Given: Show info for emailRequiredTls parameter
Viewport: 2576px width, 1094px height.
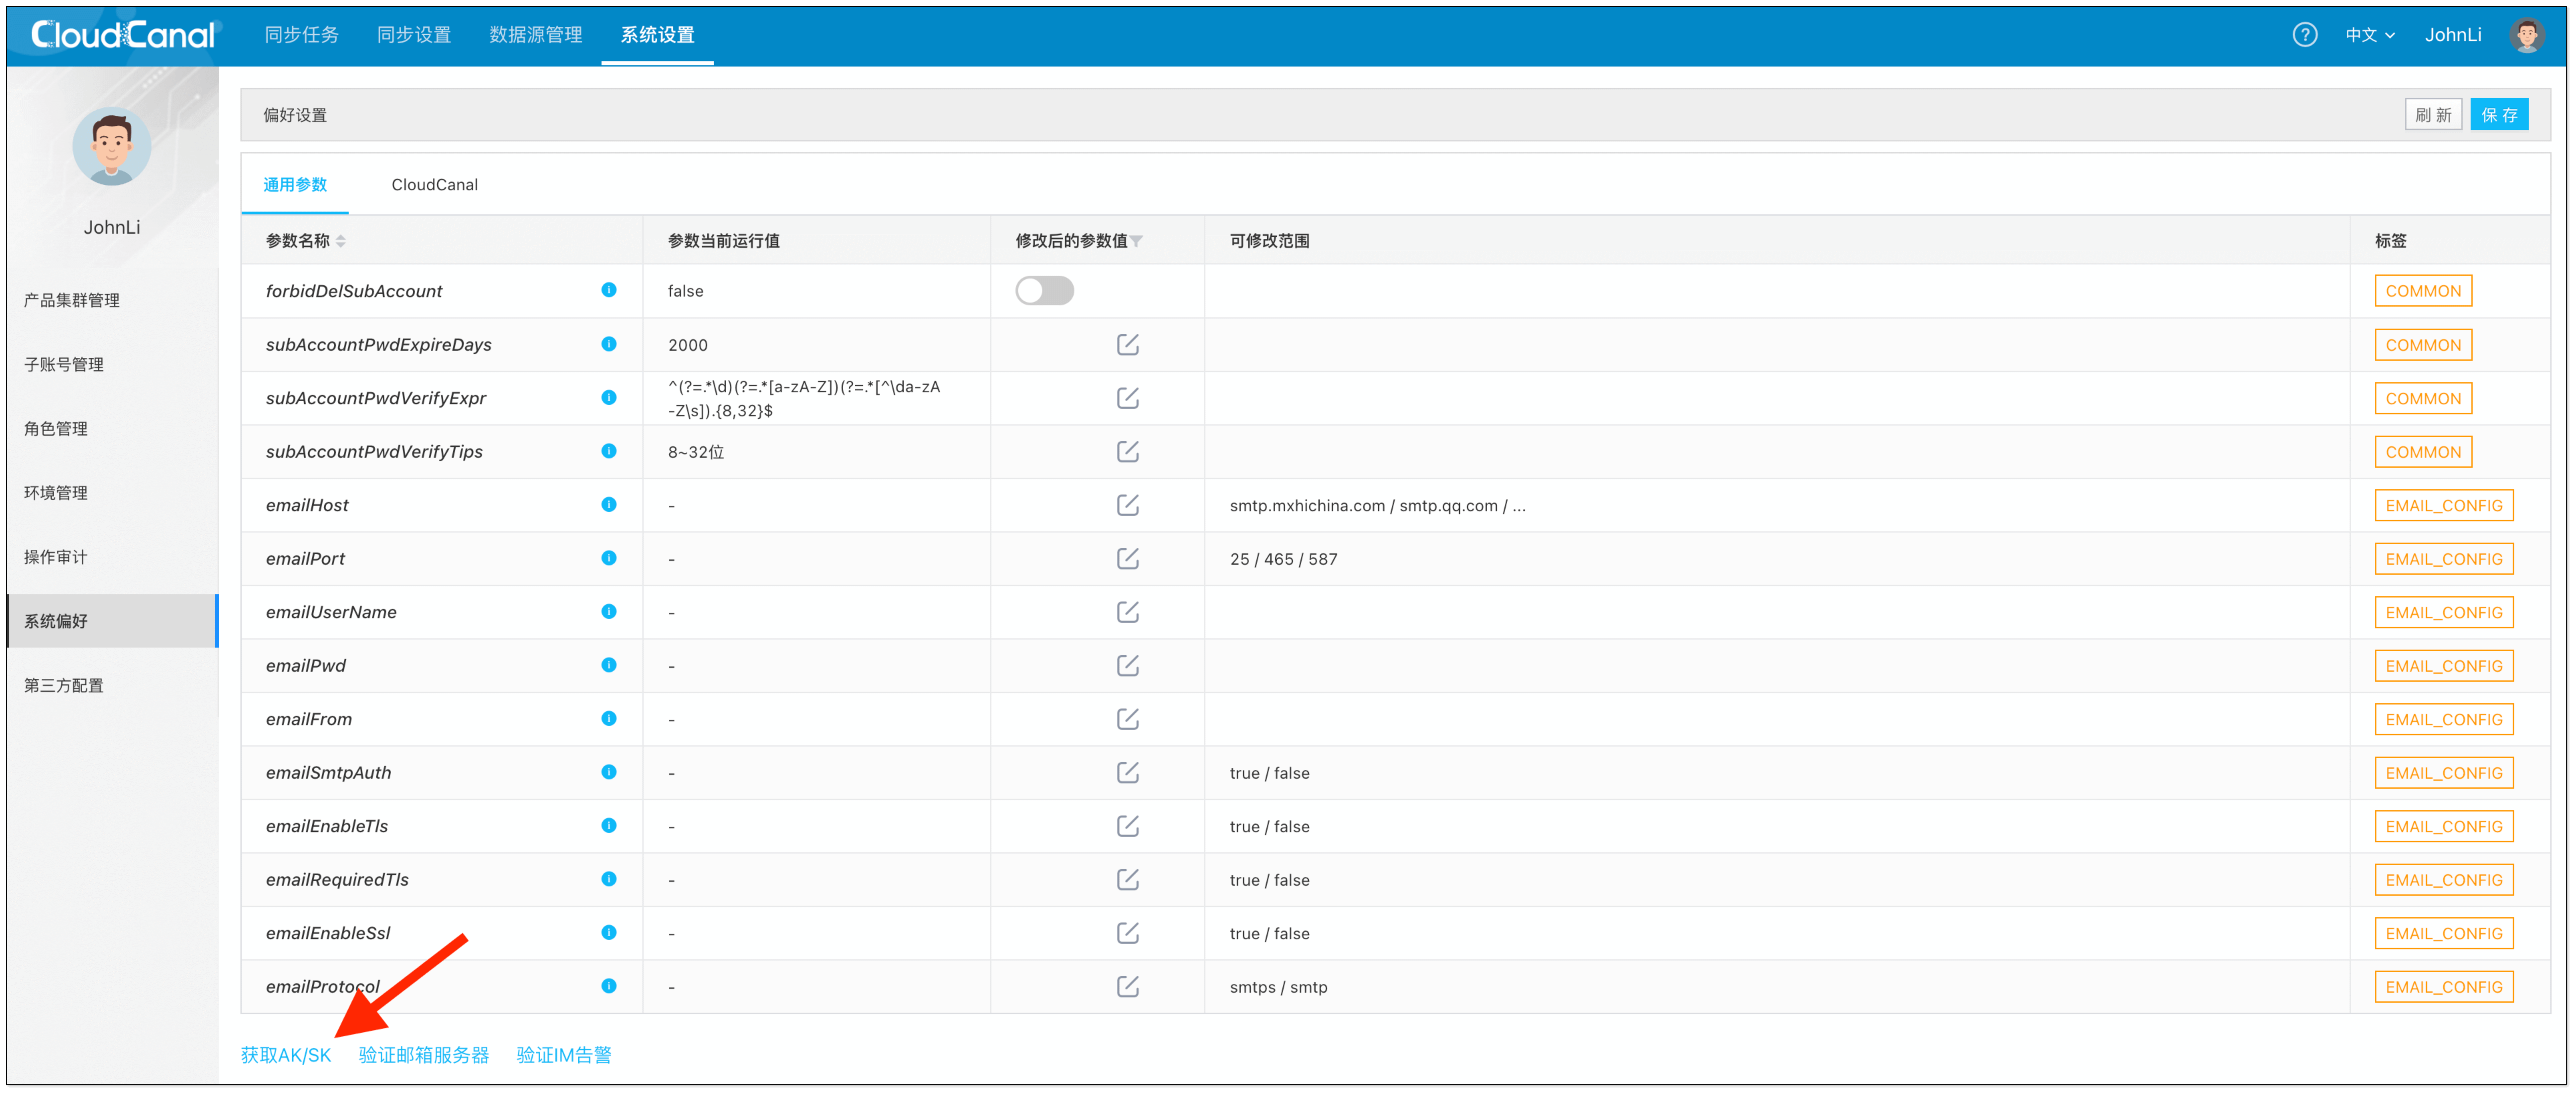Looking at the screenshot, I should coord(609,879).
